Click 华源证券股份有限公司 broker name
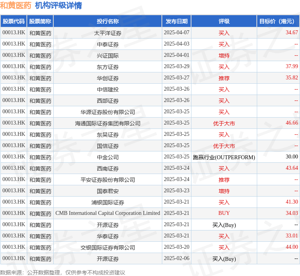This screenshot has height=276, width=300. pos(108,112)
